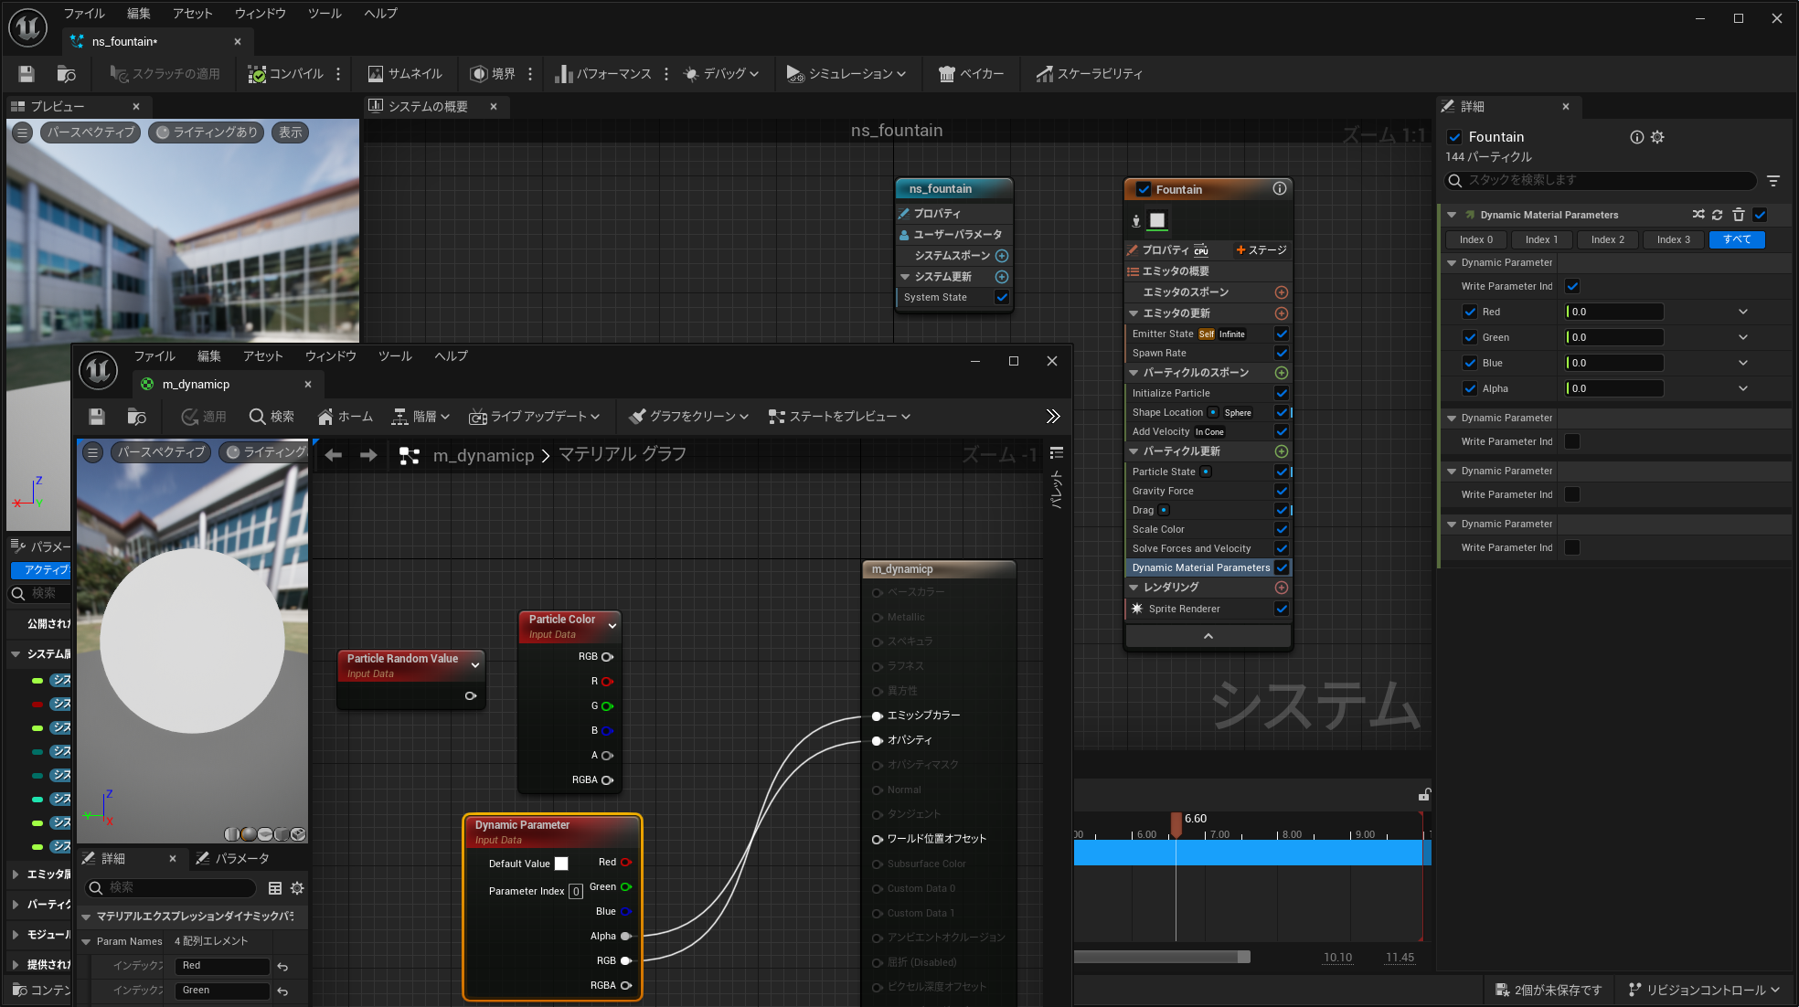Click the delete trash icon for Dynamic Material Parameters
Image resolution: width=1799 pixels, height=1007 pixels.
pyautogui.click(x=1739, y=215)
